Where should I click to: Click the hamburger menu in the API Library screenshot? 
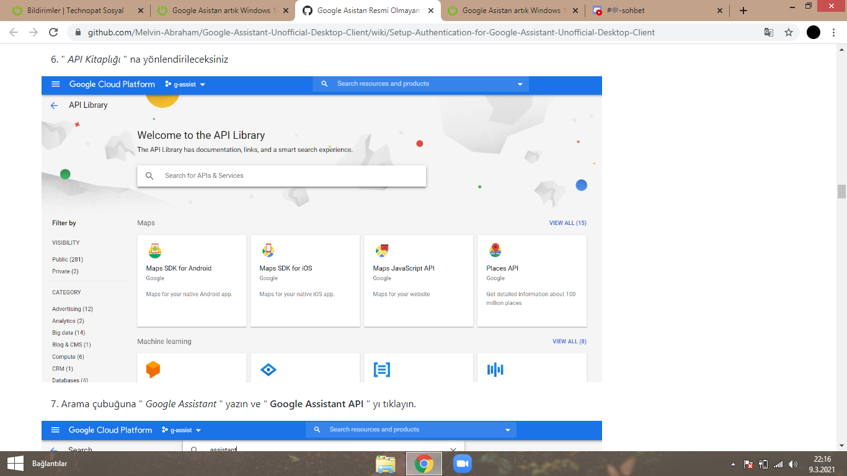click(56, 84)
